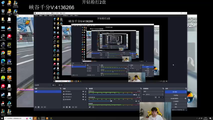Open the 视图(V) menu in OBS

pos(46,15)
